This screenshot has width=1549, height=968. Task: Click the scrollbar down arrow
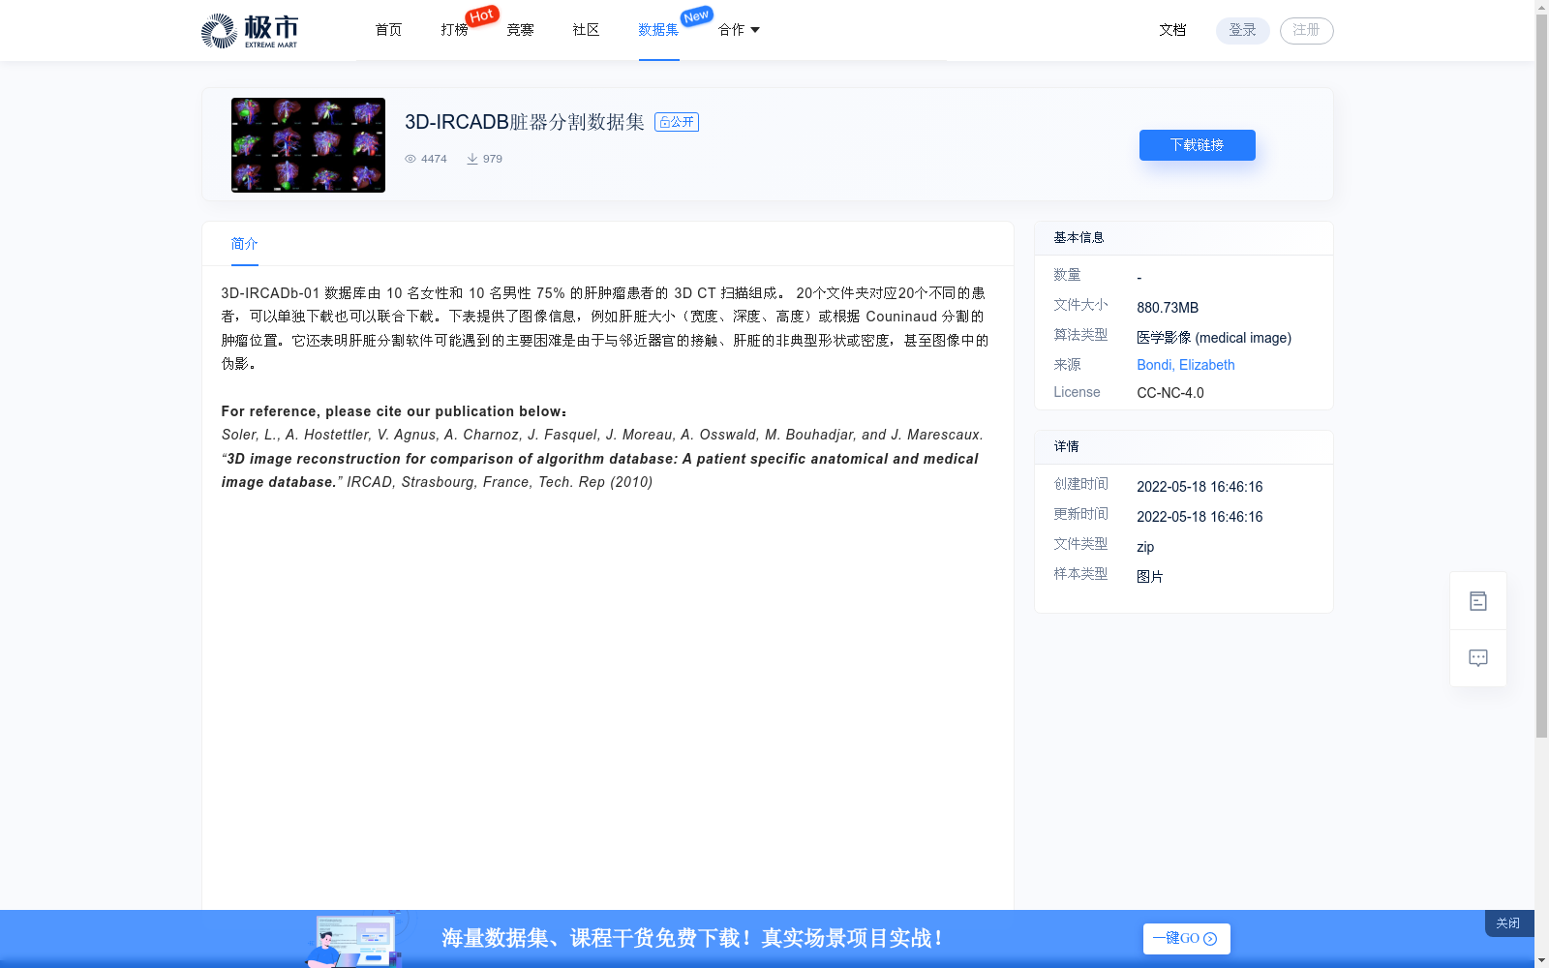[1541, 960]
